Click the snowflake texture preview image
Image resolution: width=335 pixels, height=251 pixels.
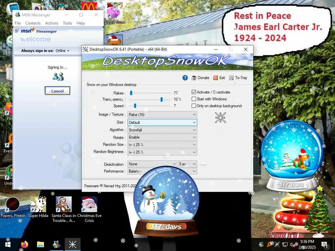click(x=220, y=118)
